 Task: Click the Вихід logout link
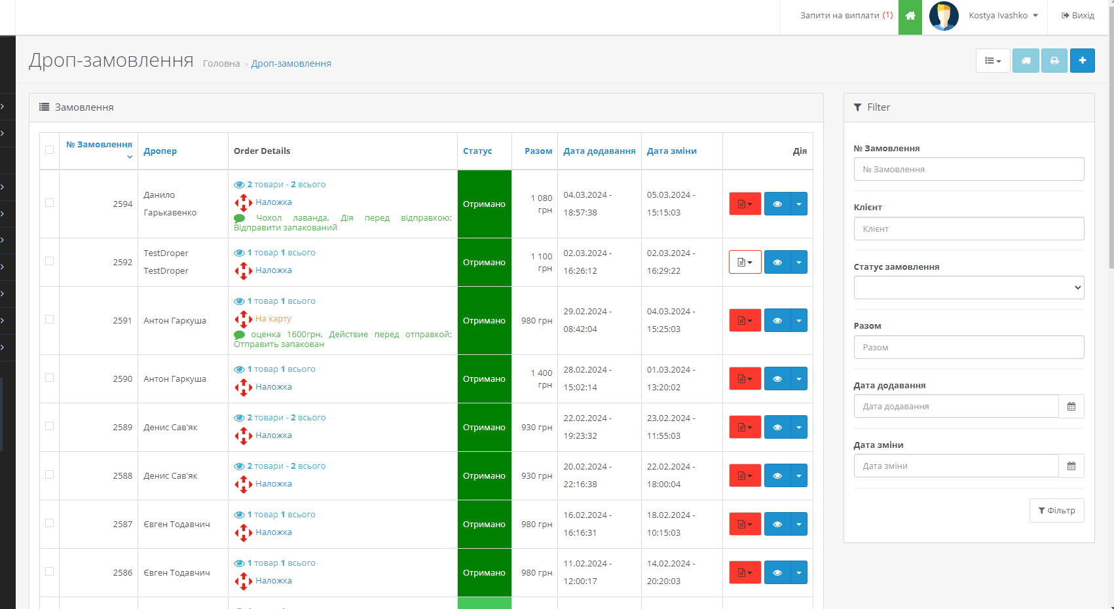tap(1078, 16)
